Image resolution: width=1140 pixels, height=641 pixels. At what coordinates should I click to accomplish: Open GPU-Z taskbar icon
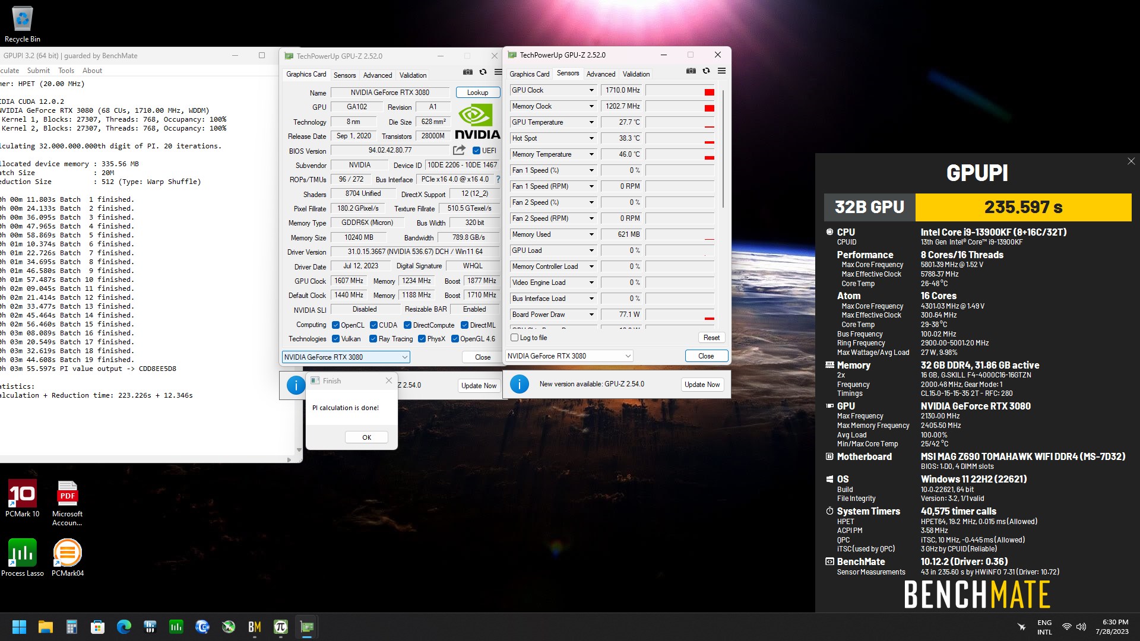coord(307,627)
